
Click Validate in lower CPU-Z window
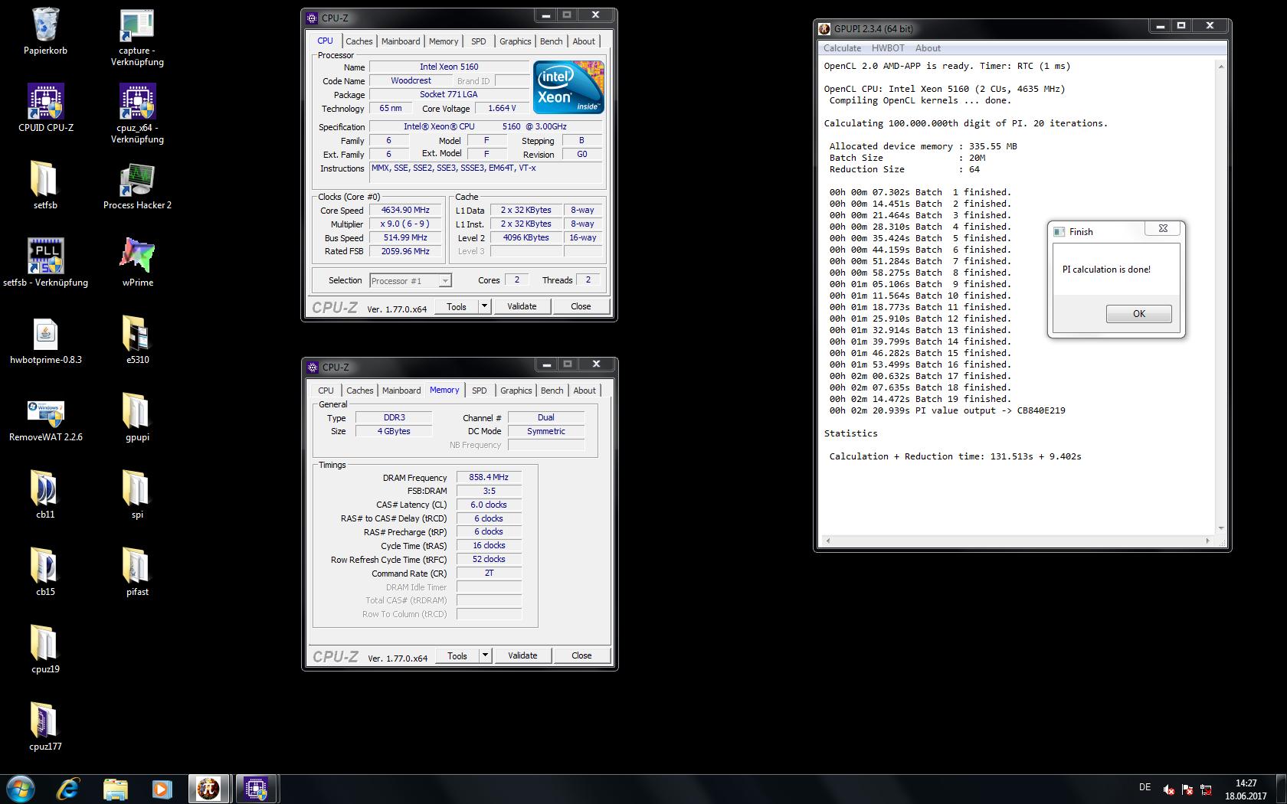coord(522,655)
